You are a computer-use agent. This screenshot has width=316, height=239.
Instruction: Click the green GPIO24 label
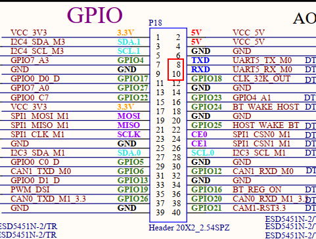pos(206,106)
